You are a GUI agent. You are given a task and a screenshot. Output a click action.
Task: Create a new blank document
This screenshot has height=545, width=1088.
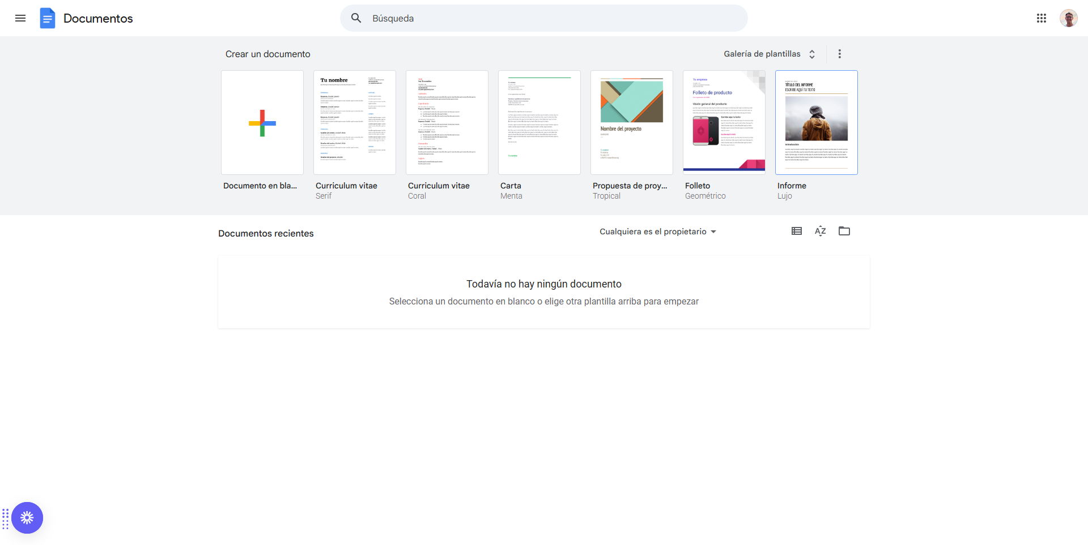tap(262, 122)
